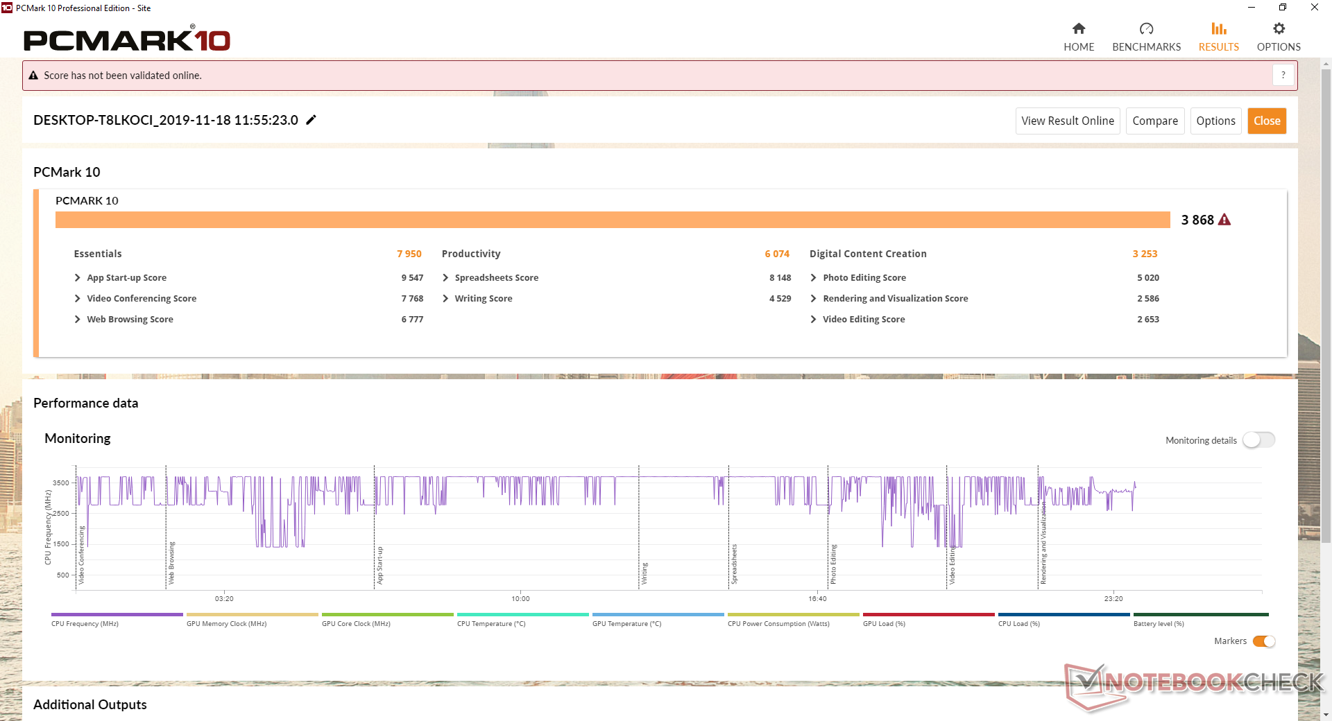Click the overall score 3 868
This screenshot has height=721, width=1332.
tap(1197, 220)
